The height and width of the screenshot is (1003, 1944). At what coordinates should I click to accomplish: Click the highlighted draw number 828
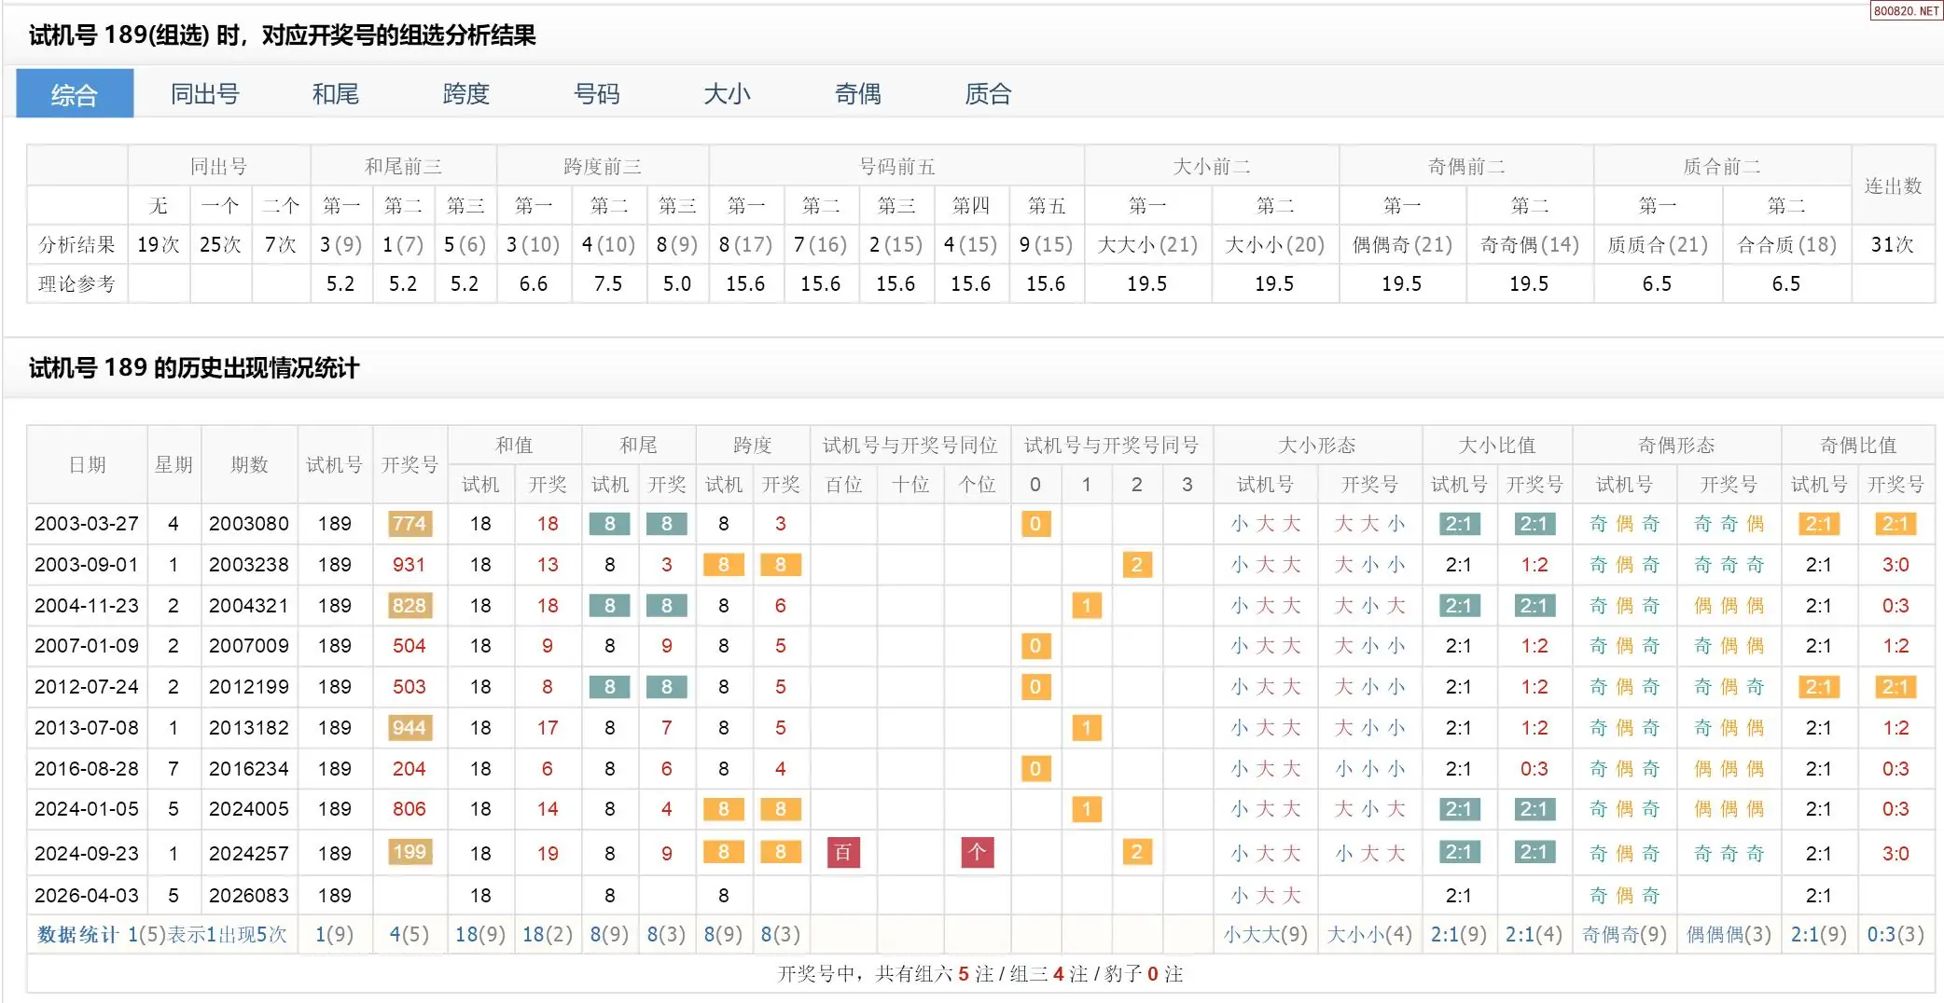coord(410,606)
